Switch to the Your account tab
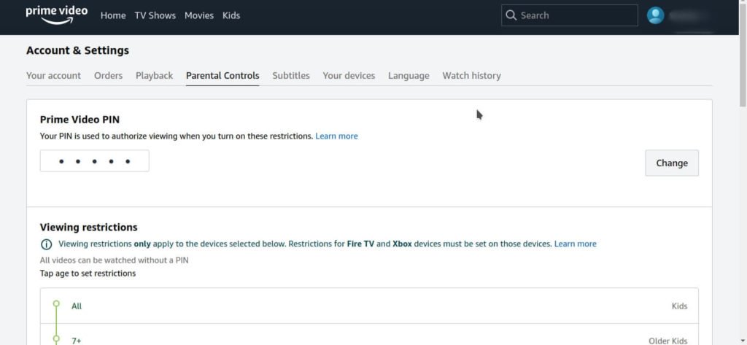The image size is (747, 345). click(x=53, y=75)
